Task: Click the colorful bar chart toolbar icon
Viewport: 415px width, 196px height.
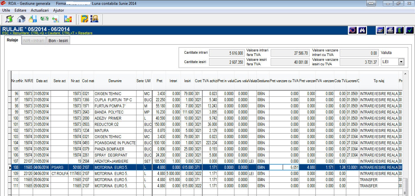Action: (x=68, y=19)
